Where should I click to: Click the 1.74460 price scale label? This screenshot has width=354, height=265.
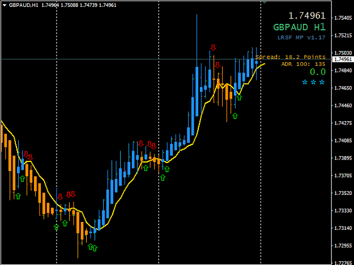[x=343, y=105]
